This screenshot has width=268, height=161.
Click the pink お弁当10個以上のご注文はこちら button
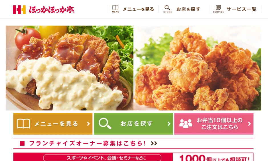[x=214, y=124]
